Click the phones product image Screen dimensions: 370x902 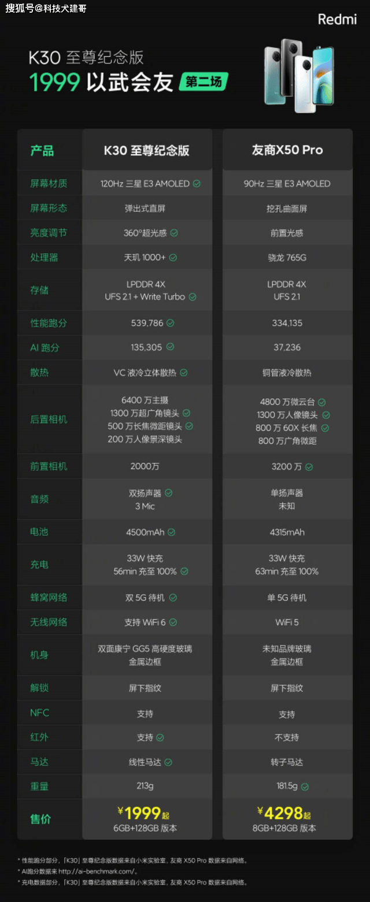coord(299,75)
